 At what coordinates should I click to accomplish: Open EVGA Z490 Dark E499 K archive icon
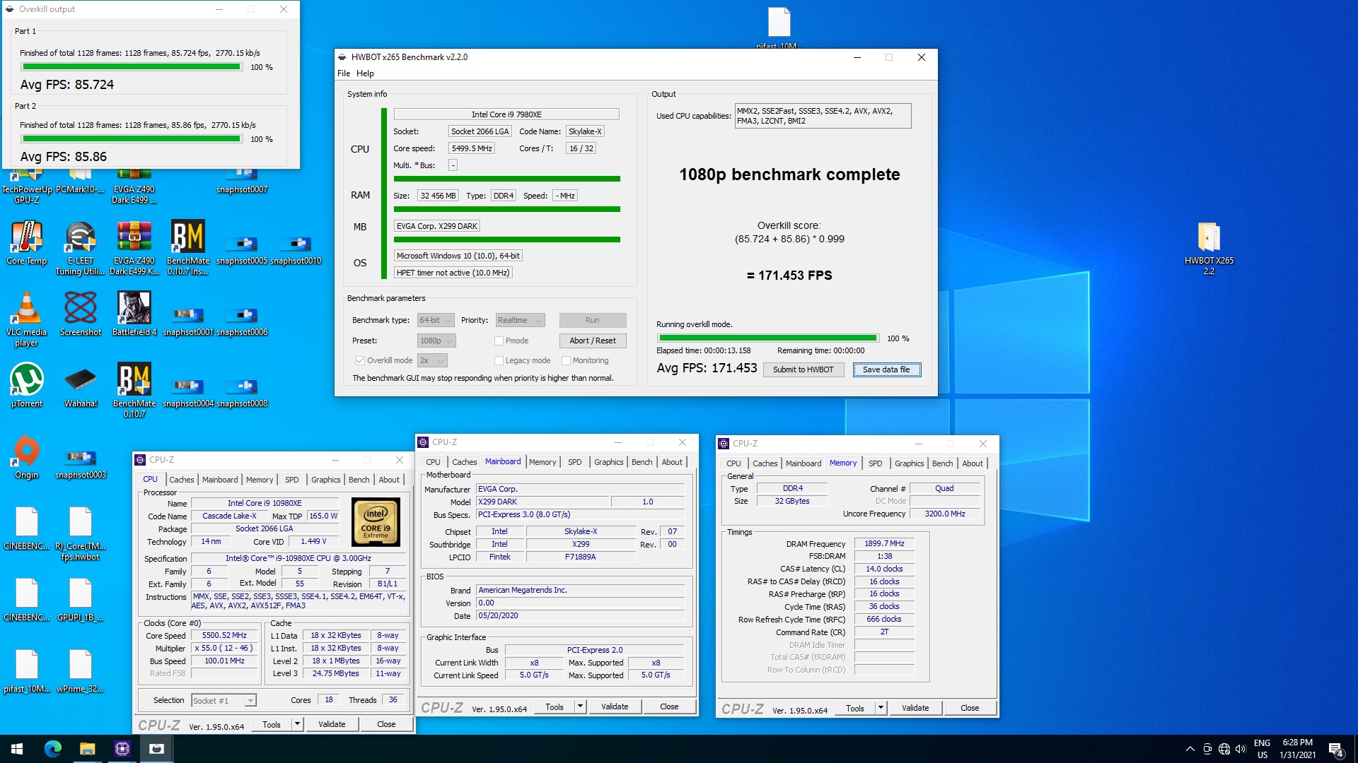tap(134, 247)
